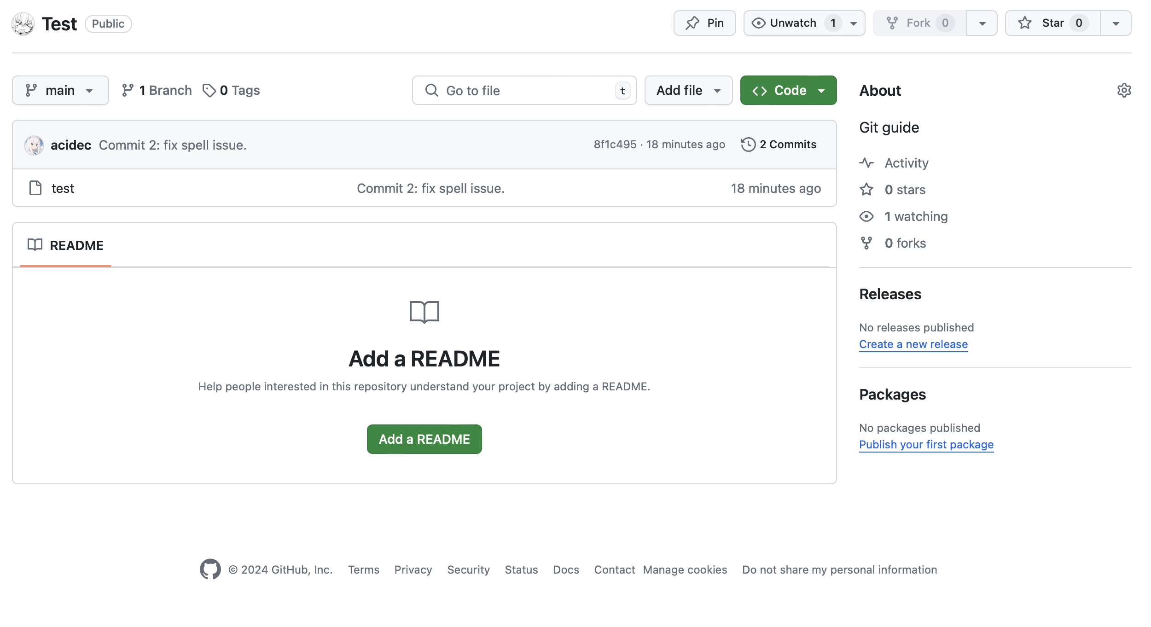Click the acidec commit author avatar
Image resolution: width=1151 pixels, height=627 pixels.
[34, 145]
